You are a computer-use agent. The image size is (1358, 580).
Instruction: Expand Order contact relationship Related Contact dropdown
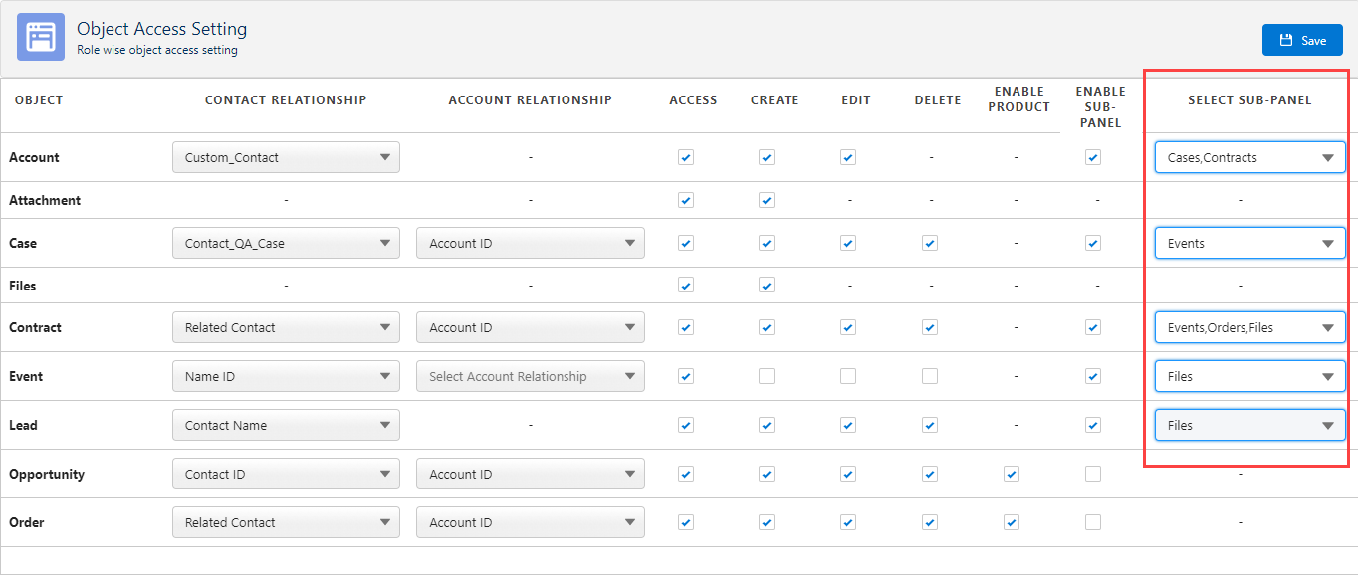tap(286, 522)
